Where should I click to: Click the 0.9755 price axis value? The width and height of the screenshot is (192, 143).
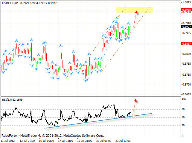point(187,75)
